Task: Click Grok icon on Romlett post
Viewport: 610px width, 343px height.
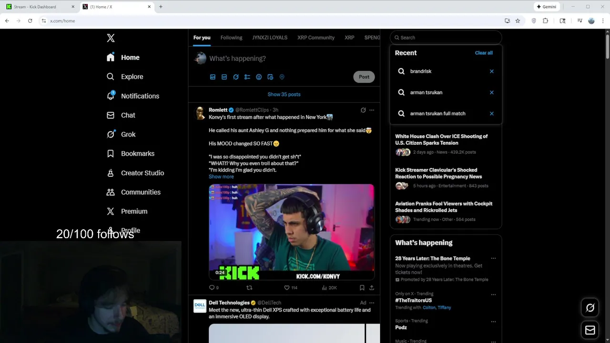Action: point(363,110)
